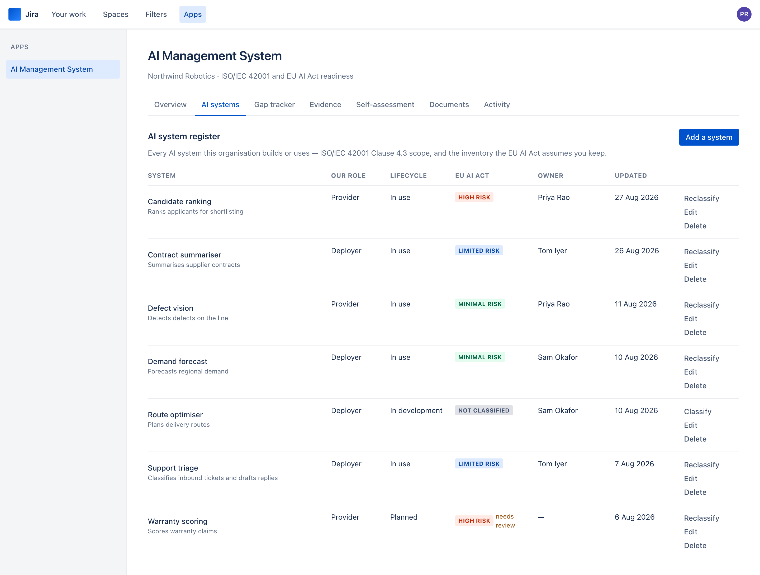This screenshot has height=575, width=760.
Task: Delete the Defect vision row
Action: click(x=695, y=333)
